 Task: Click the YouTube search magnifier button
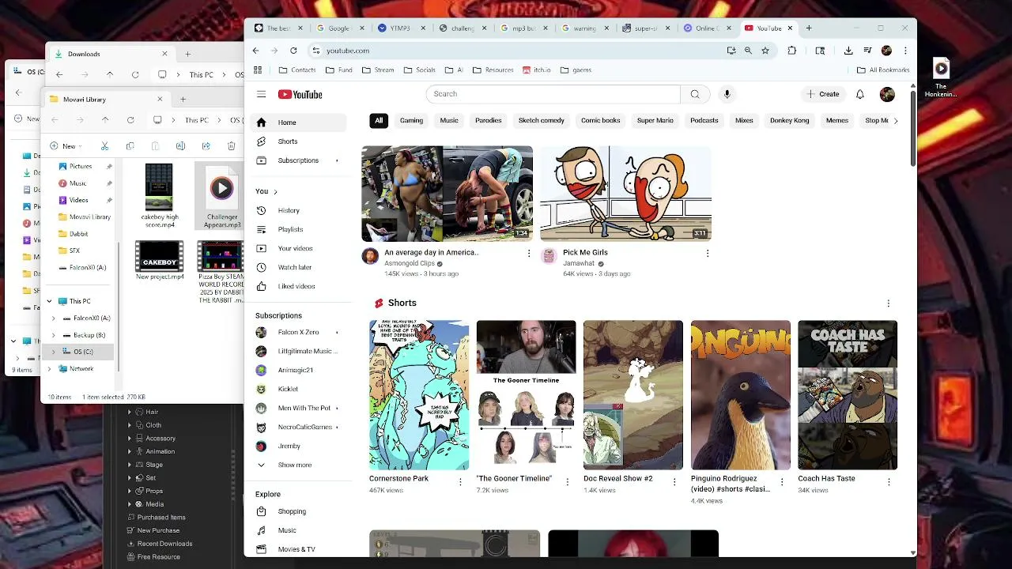[694, 94]
